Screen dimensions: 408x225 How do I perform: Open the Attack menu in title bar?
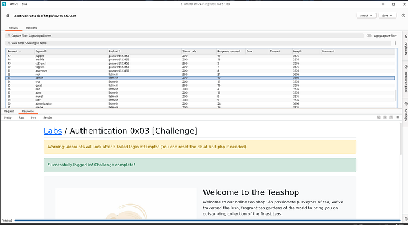tap(14, 4)
